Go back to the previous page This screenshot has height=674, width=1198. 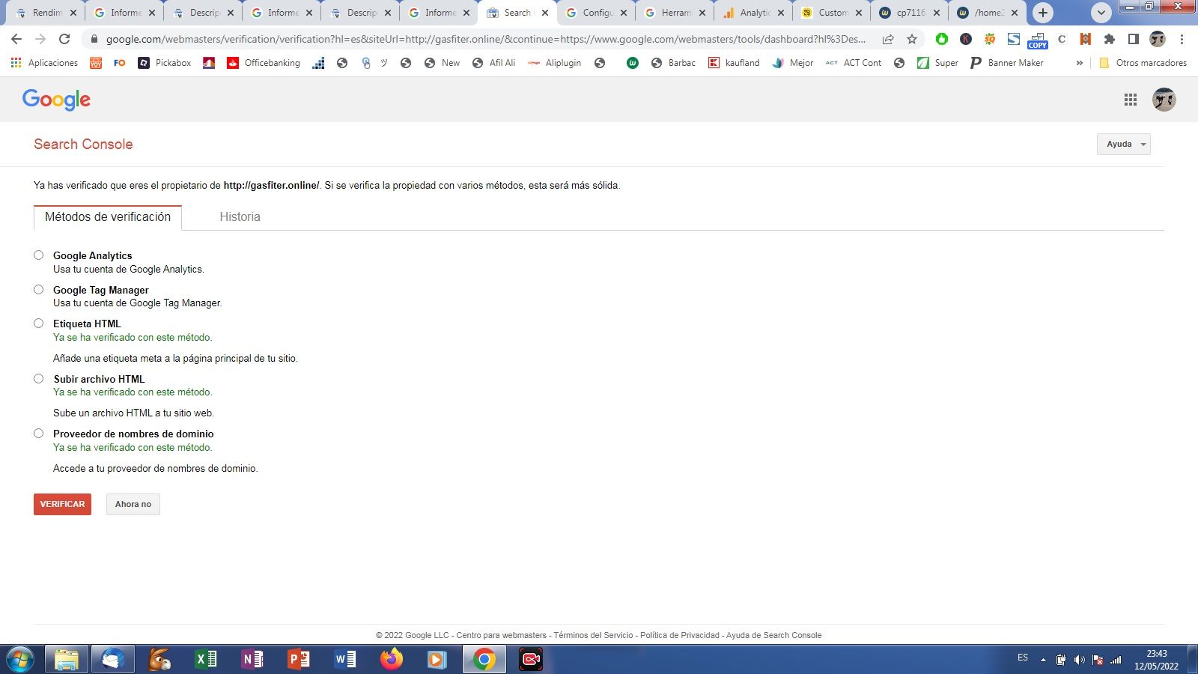pyautogui.click(x=16, y=39)
